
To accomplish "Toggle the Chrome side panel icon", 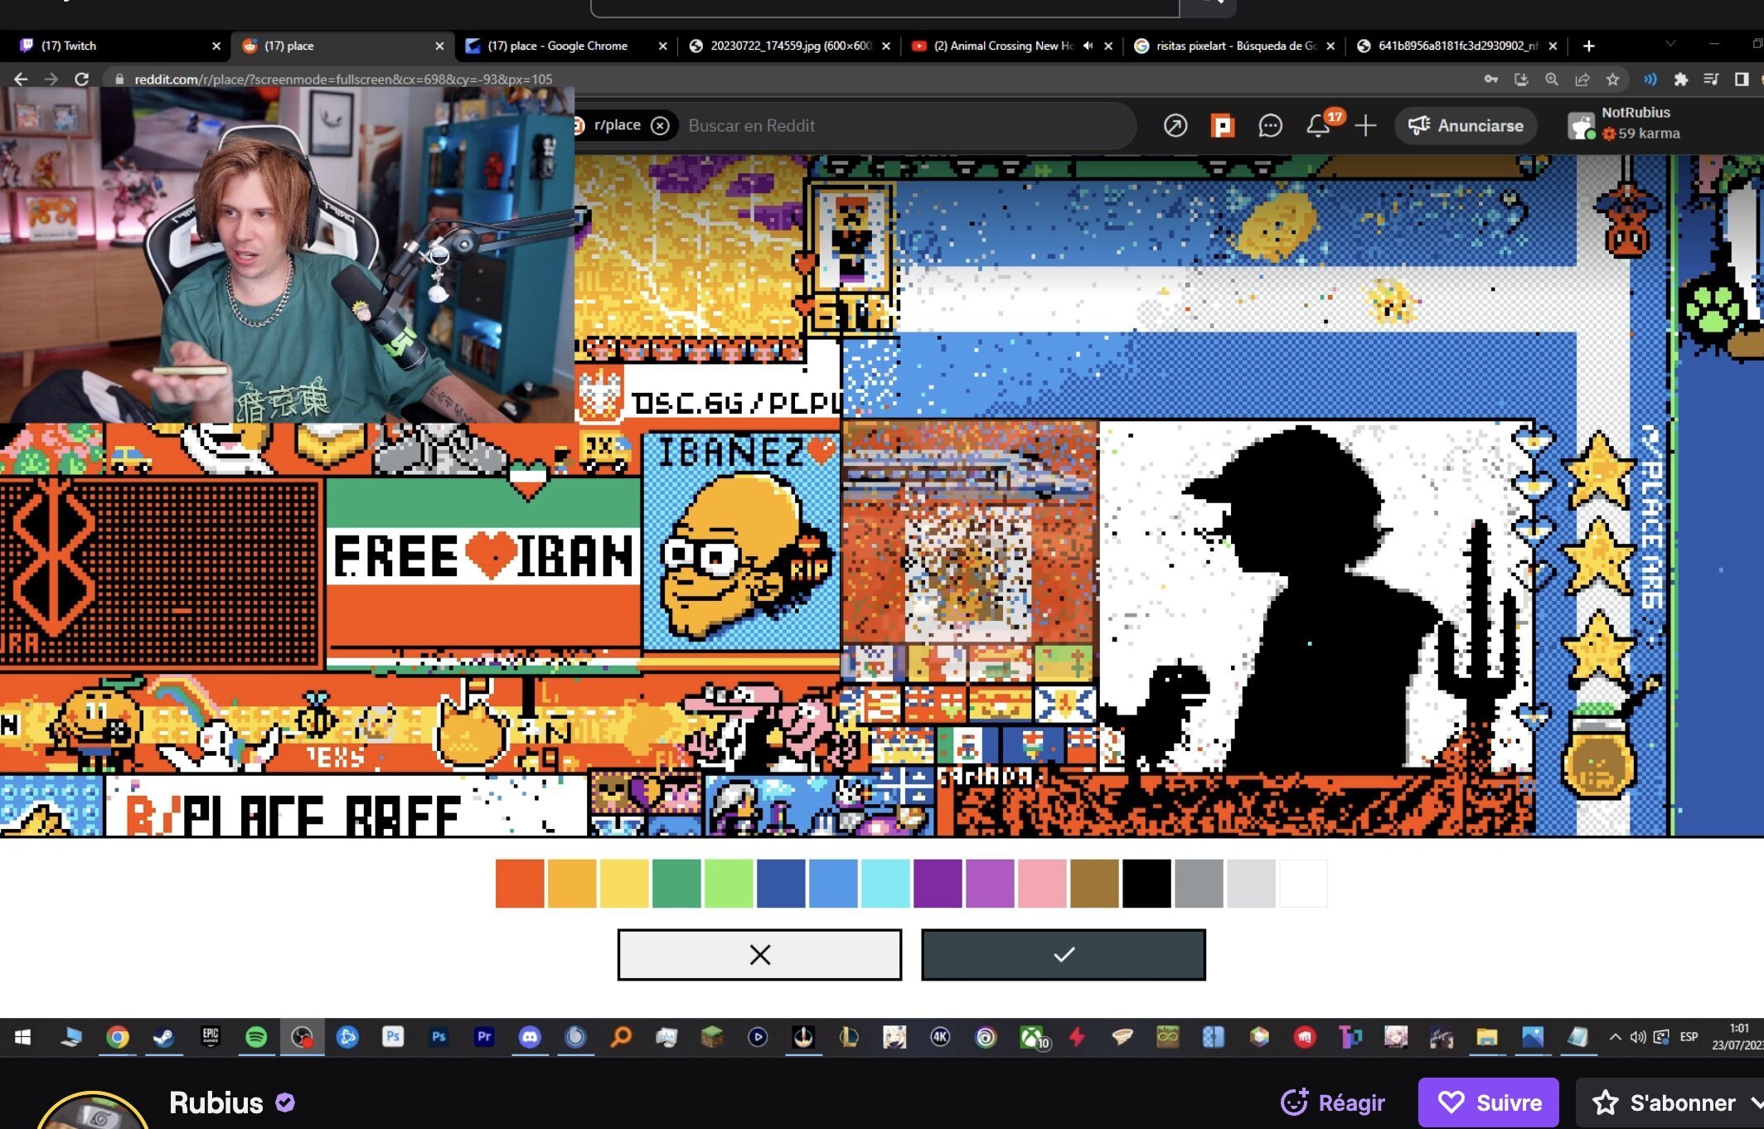I will 1741,79.
